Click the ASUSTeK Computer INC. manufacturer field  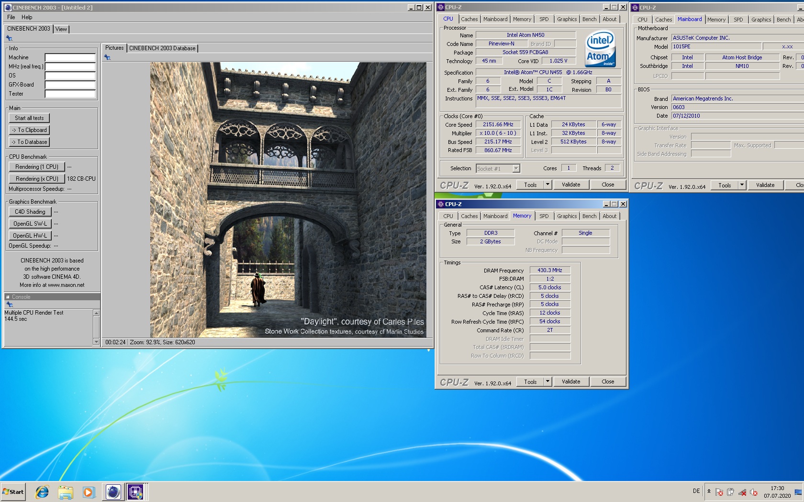(x=737, y=38)
